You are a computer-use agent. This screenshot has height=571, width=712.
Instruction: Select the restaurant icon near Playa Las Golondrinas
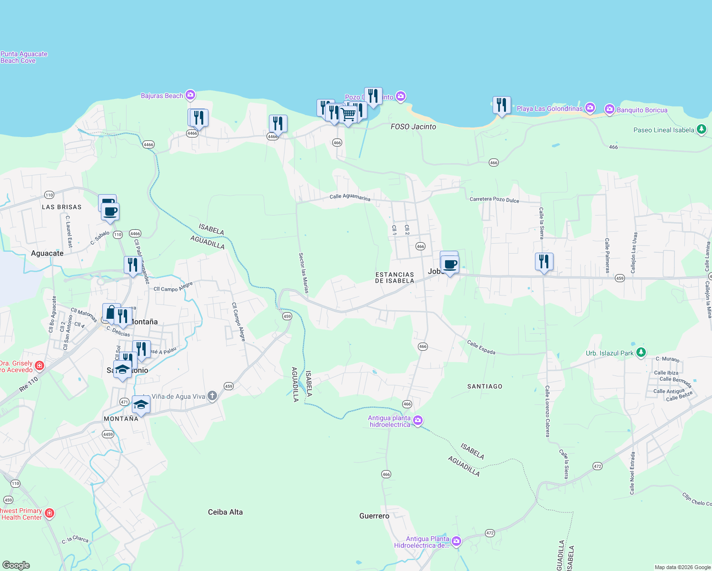point(501,104)
